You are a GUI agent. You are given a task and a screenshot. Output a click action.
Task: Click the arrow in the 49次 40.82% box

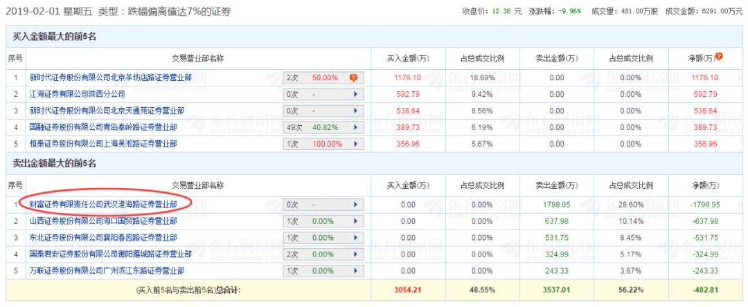[x=357, y=127]
